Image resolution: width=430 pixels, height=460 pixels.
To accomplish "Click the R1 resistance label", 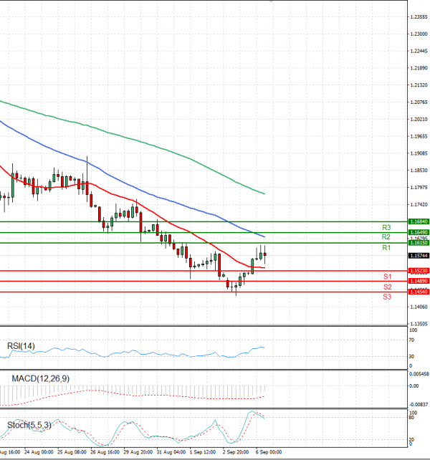I will pyautogui.click(x=386, y=248).
